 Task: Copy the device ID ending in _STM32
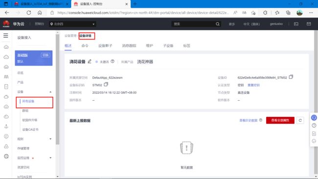(291, 77)
